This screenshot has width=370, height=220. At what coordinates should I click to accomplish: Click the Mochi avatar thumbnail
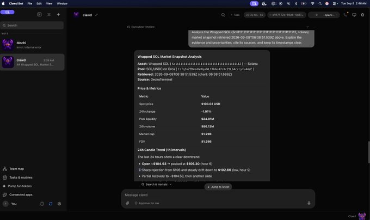coord(8,45)
